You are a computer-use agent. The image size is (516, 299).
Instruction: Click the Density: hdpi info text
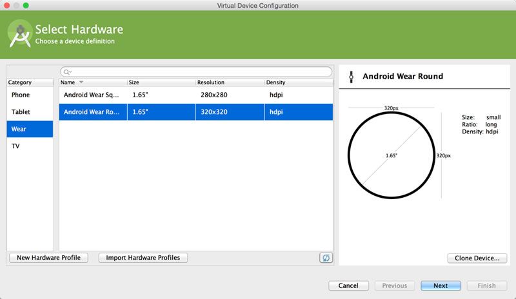[480, 131]
